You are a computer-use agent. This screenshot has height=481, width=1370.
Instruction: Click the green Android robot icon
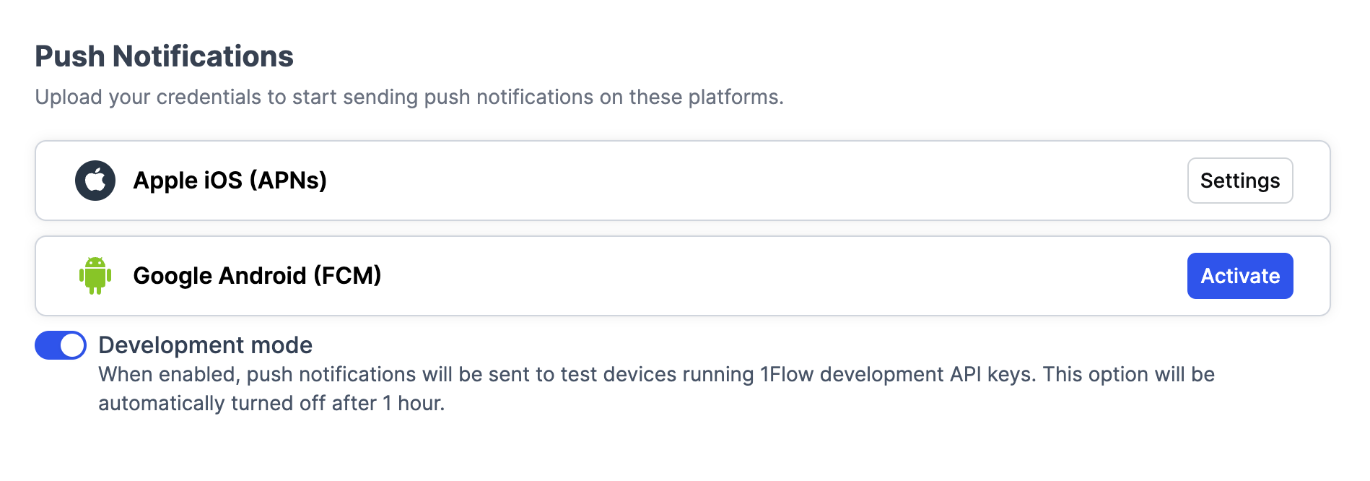pos(95,276)
